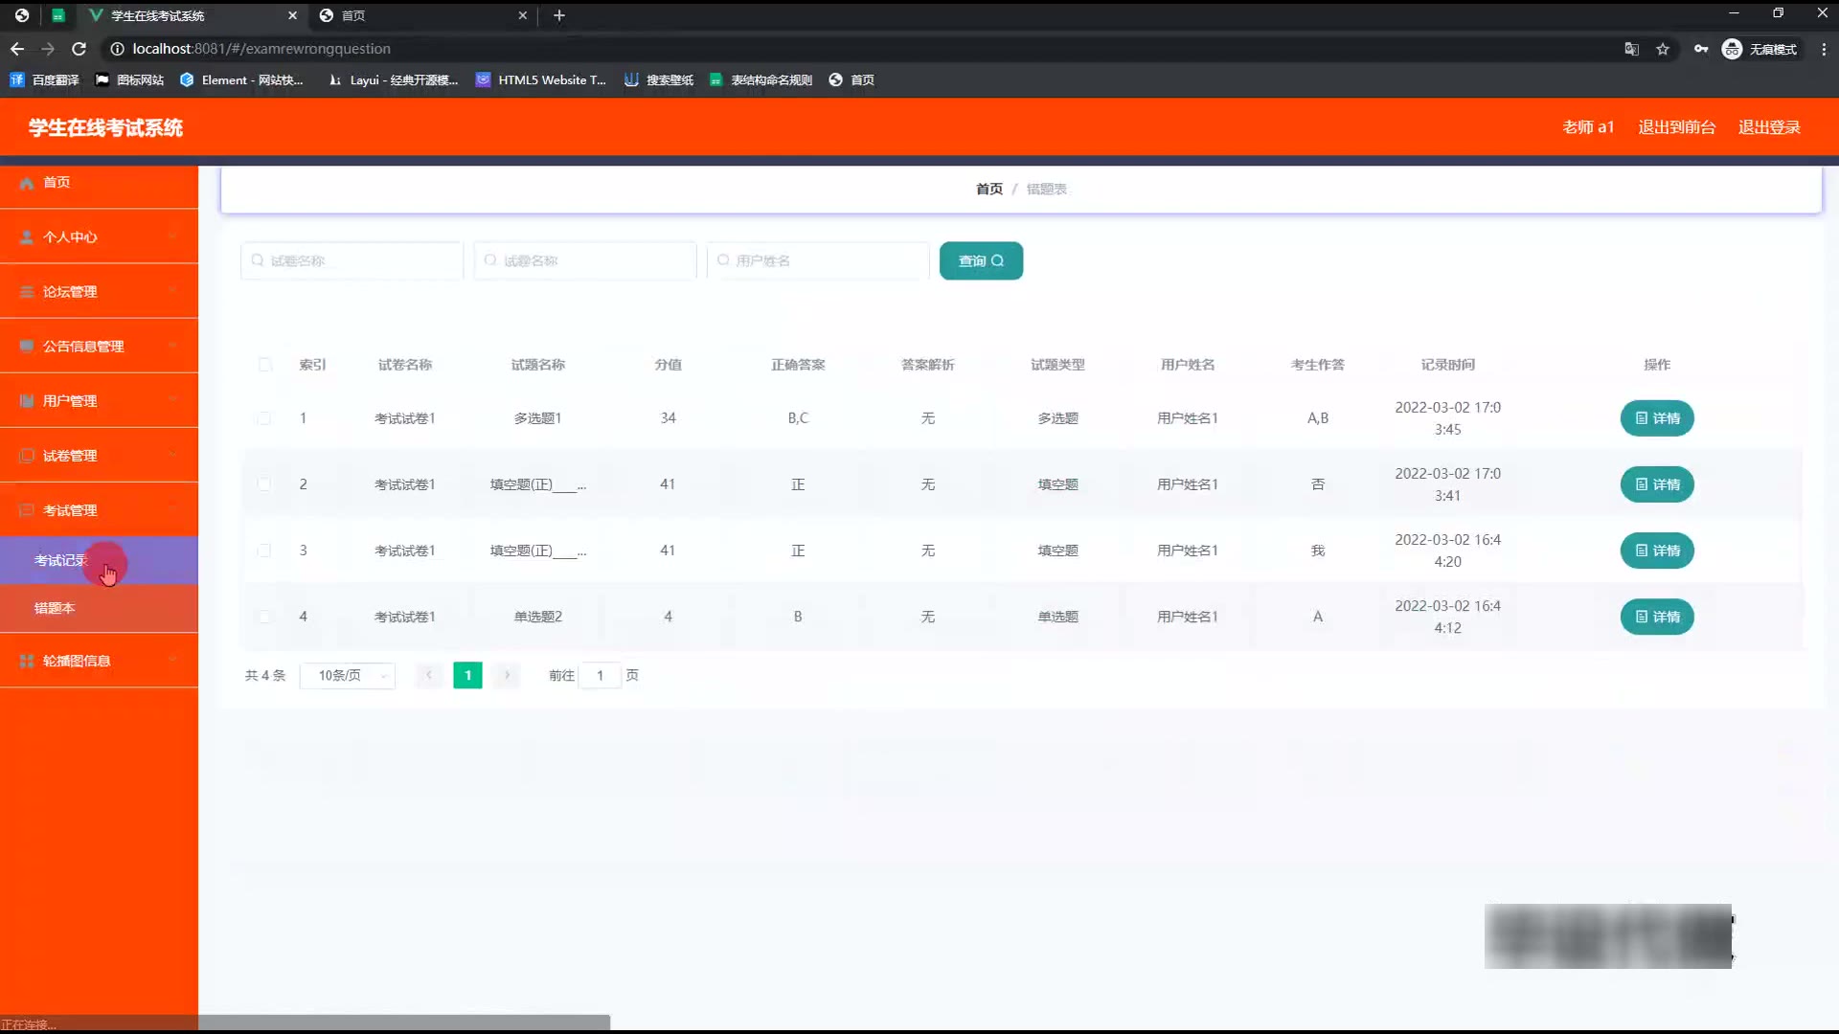Open the HTML5 Website bookmark
This screenshot has width=1839, height=1034.
coord(541,80)
